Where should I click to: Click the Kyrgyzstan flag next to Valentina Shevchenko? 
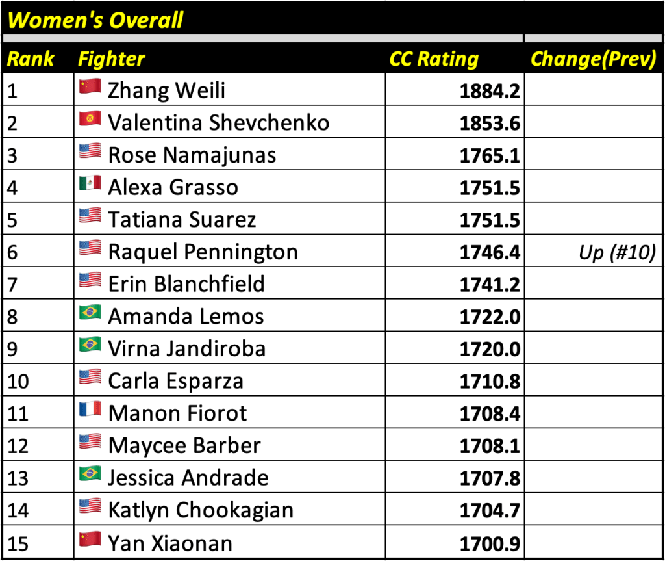pos(90,120)
